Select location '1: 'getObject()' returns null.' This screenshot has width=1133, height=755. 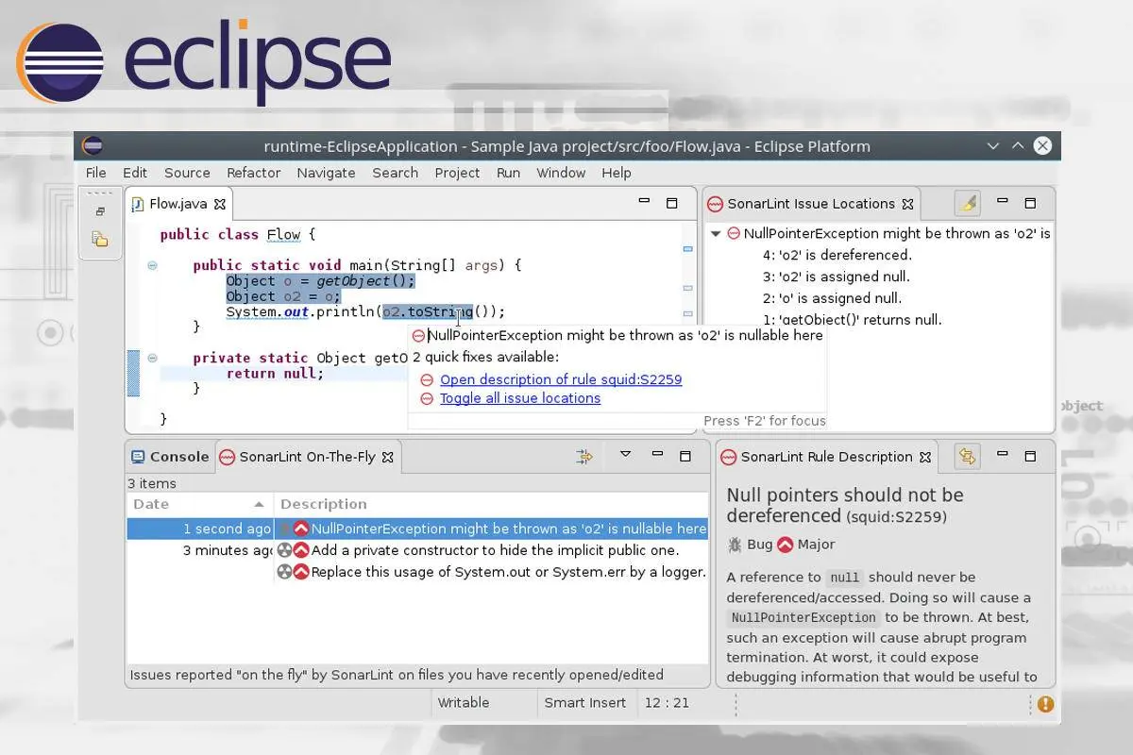pos(852,320)
